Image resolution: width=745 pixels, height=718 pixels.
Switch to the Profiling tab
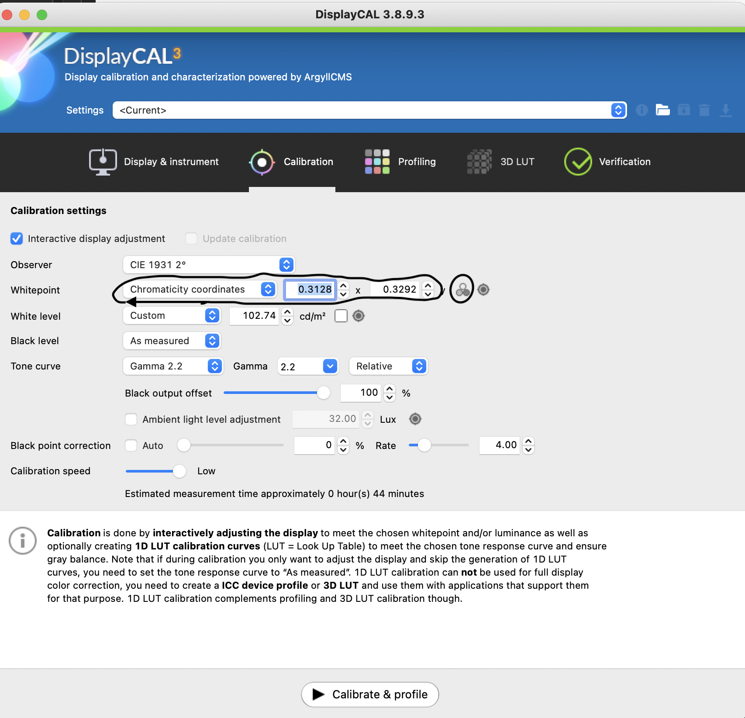[x=400, y=162]
